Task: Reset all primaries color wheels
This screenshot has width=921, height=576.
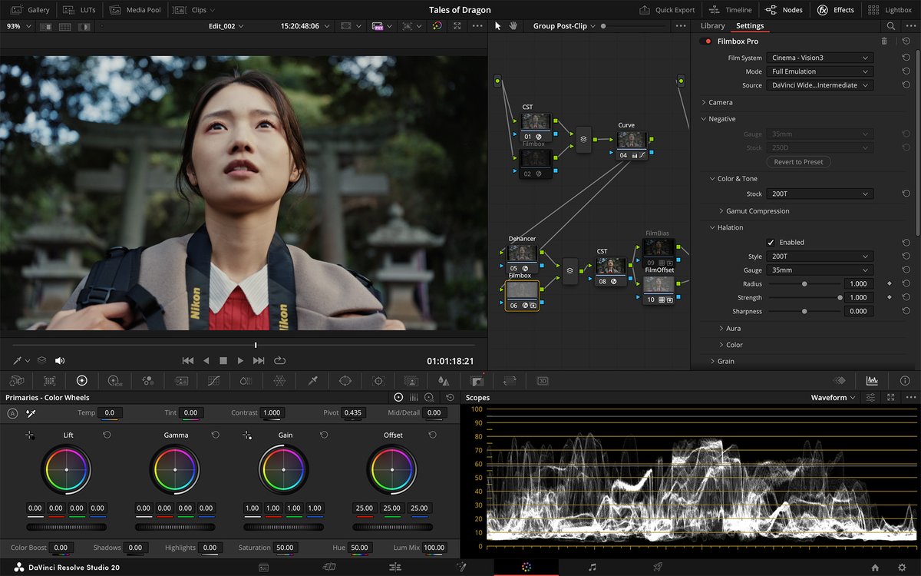Action: 450,397
